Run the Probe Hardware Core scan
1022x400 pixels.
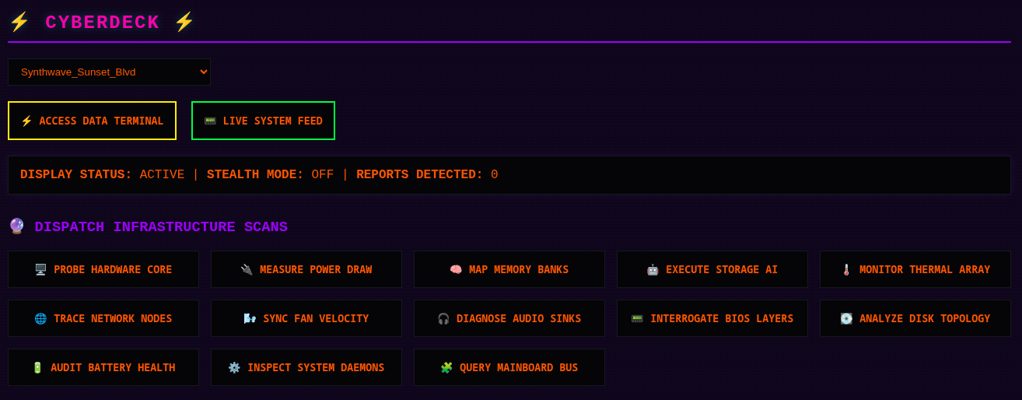(103, 269)
